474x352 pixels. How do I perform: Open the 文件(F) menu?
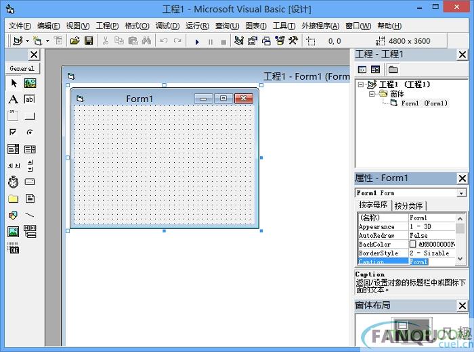(x=20, y=26)
